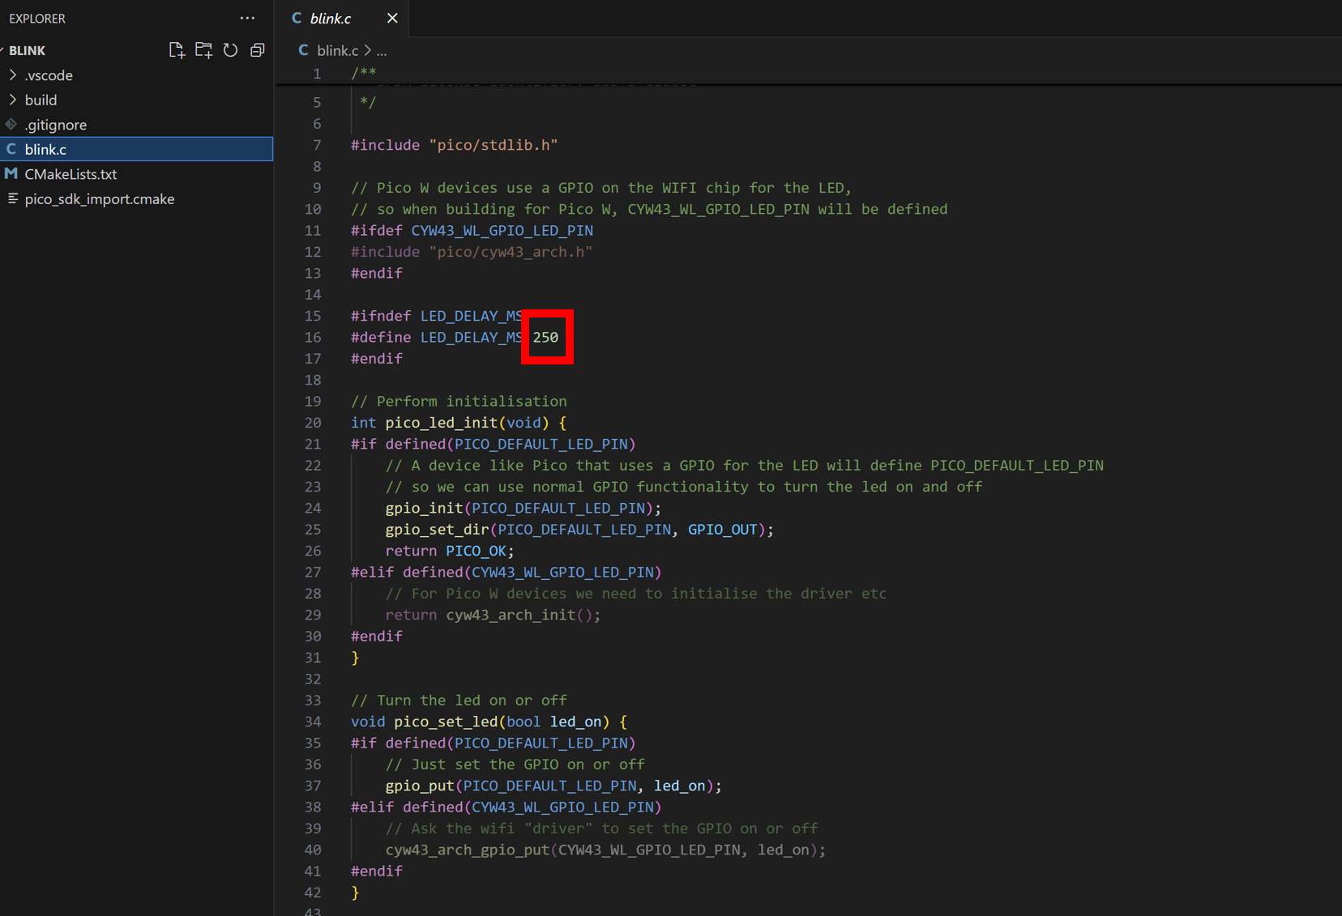This screenshot has height=916, width=1342.
Task: Click the gitignore file icon
Action: (x=11, y=124)
